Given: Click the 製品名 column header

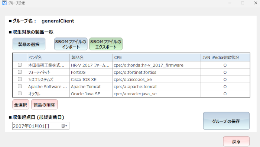Looking at the screenshot, I should pyautogui.click(x=91, y=57).
